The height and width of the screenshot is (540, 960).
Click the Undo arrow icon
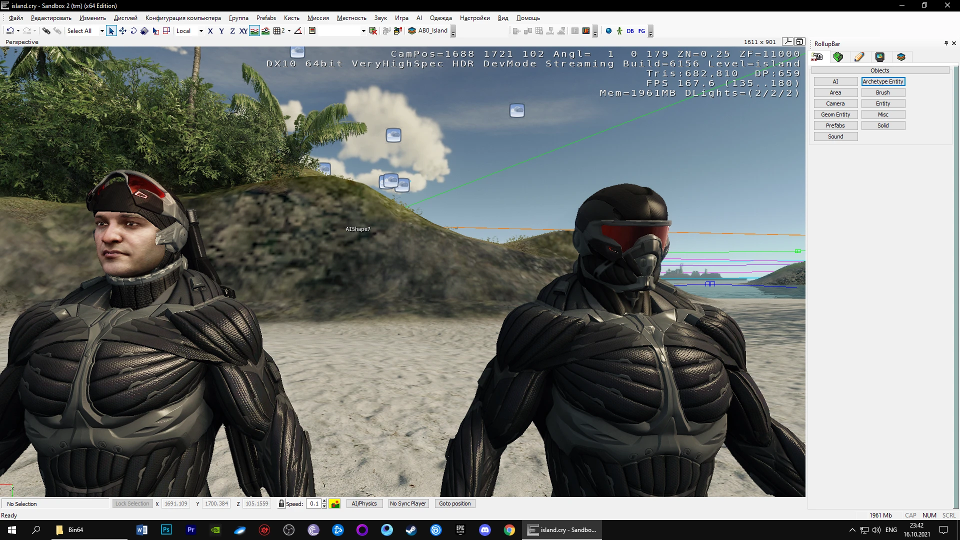pyautogui.click(x=10, y=30)
